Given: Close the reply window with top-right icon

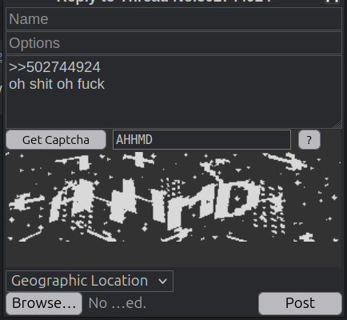Looking at the screenshot, I should coord(332,2).
